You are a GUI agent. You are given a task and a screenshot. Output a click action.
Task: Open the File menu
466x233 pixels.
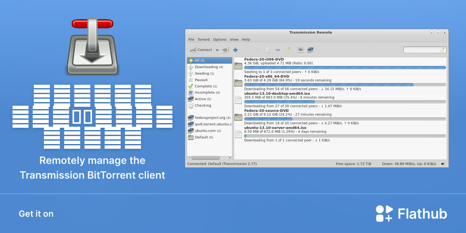click(x=191, y=40)
